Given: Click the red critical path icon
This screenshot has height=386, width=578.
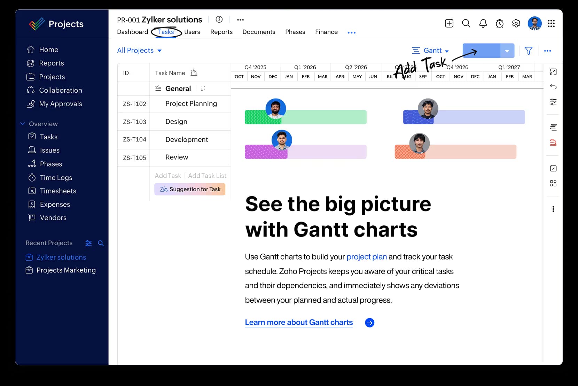Looking at the screenshot, I should point(553,142).
